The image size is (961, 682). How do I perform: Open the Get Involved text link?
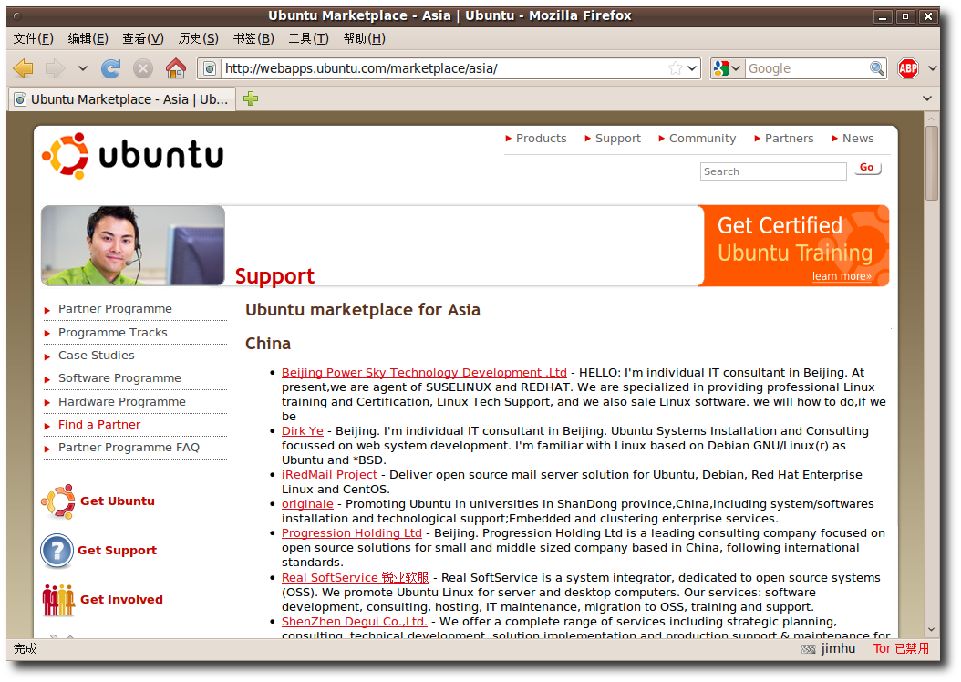(x=121, y=600)
